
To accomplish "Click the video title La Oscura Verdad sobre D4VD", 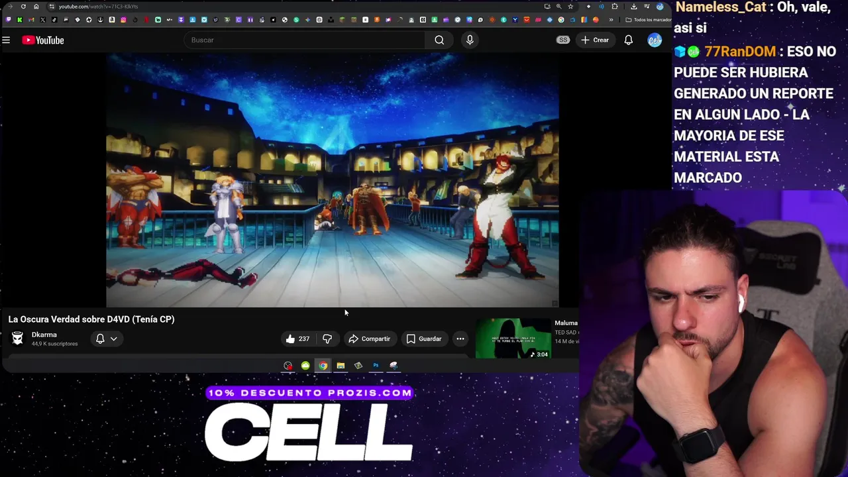I will tap(91, 319).
